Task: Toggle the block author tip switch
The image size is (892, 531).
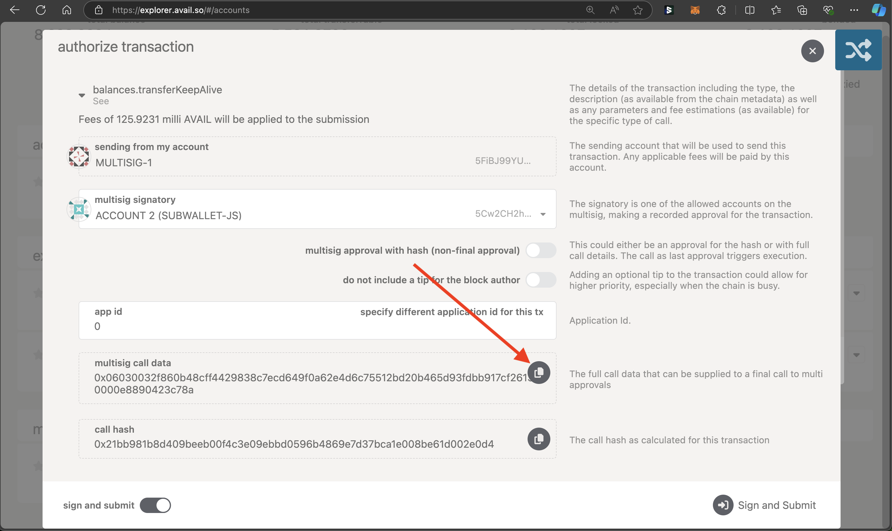Action: (541, 280)
